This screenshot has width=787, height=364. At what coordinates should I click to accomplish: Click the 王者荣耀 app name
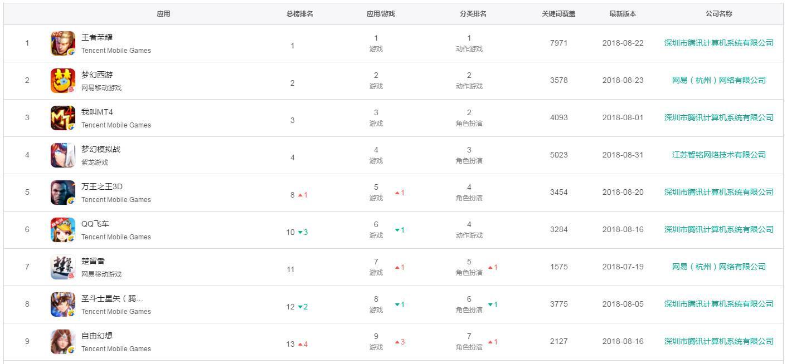pyautogui.click(x=97, y=37)
